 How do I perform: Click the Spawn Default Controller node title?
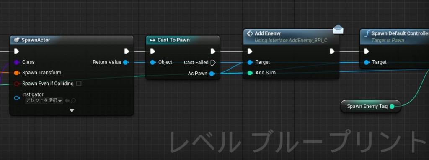(400, 33)
